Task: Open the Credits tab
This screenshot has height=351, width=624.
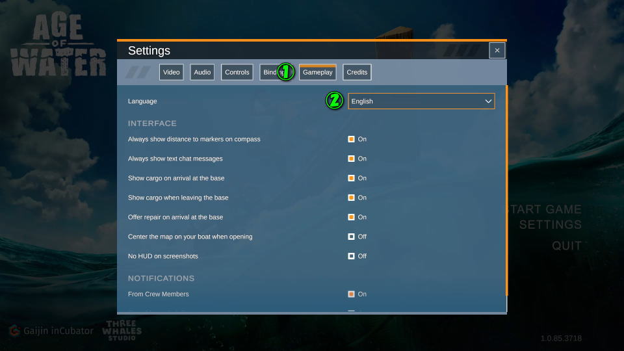Action: 357,72
